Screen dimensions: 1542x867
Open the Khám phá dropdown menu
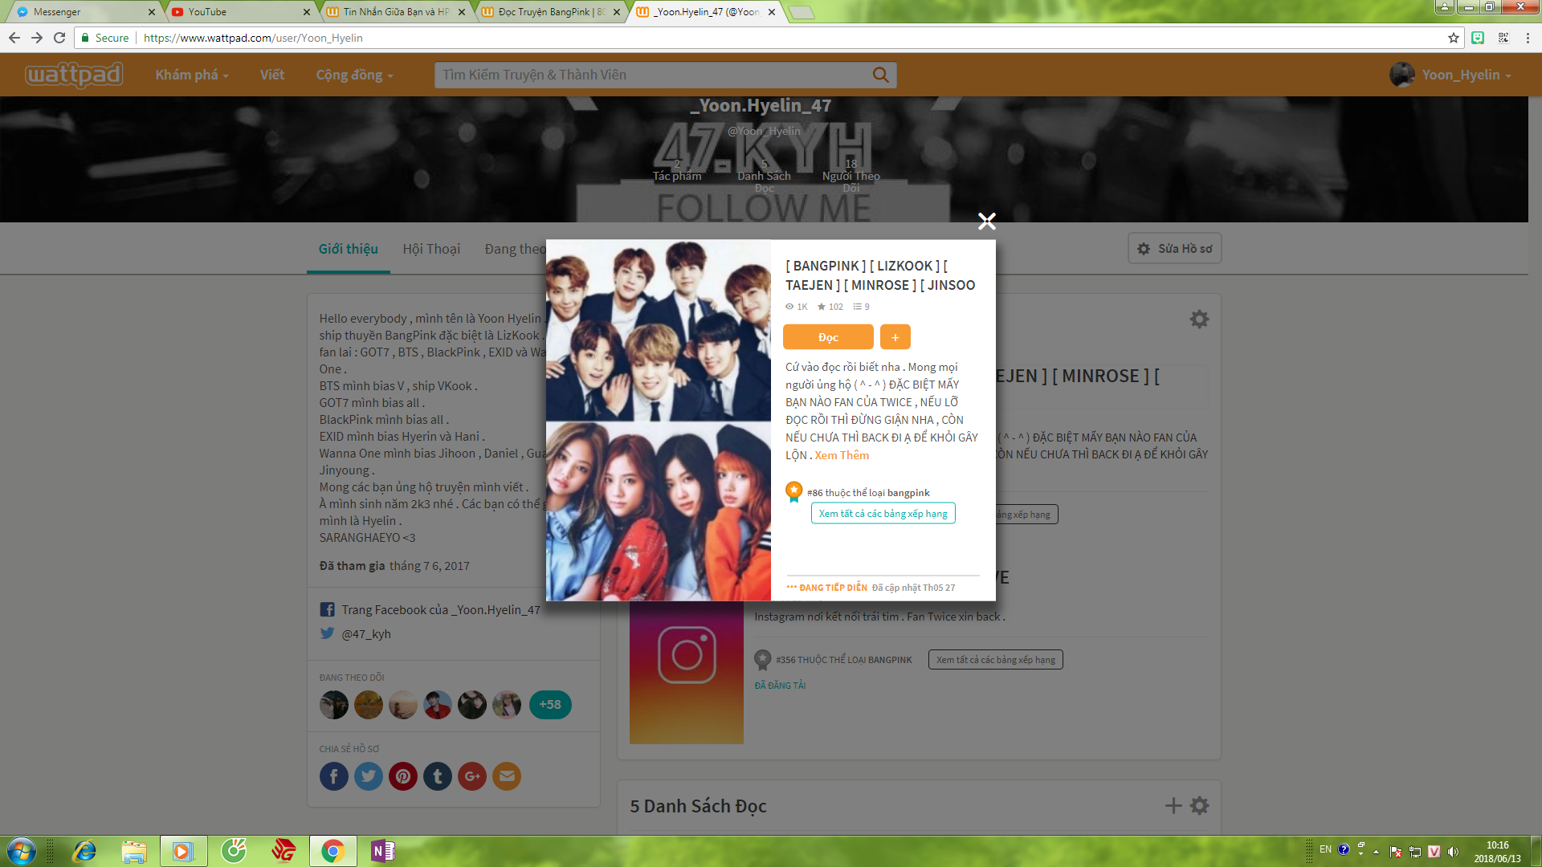(192, 75)
